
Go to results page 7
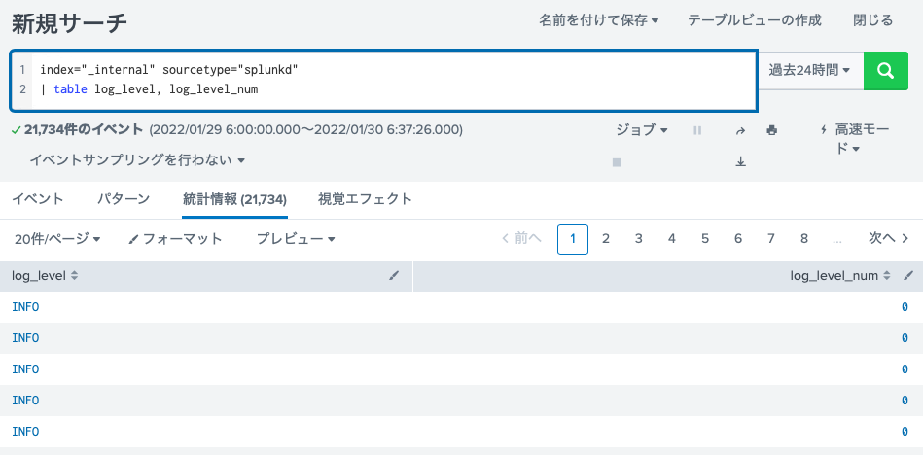[x=771, y=239]
